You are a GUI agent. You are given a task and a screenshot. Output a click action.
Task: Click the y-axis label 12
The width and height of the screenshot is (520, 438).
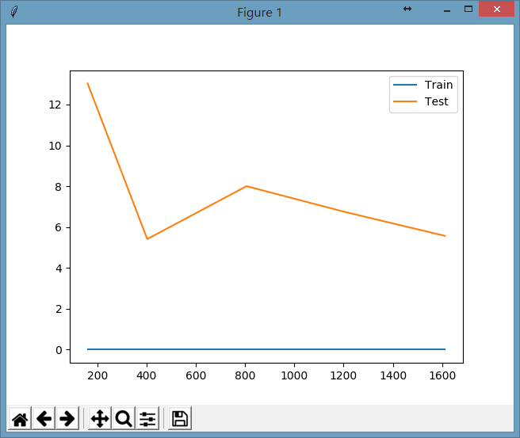(55, 105)
